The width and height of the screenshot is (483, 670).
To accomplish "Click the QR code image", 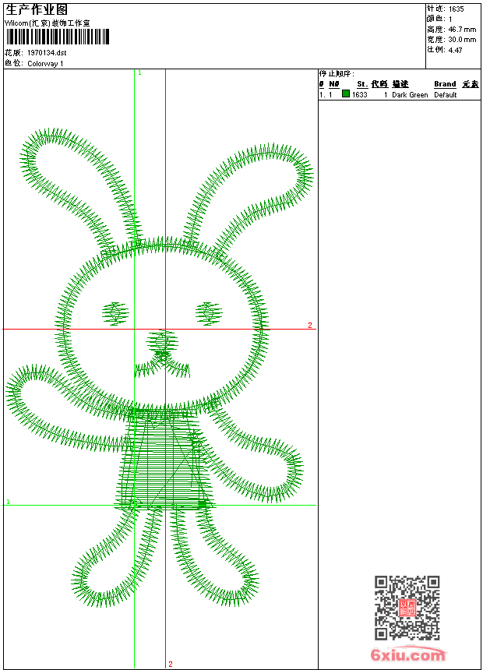I will point(407,608).
